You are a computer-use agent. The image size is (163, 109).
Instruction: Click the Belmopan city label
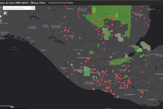pos(139,15)
